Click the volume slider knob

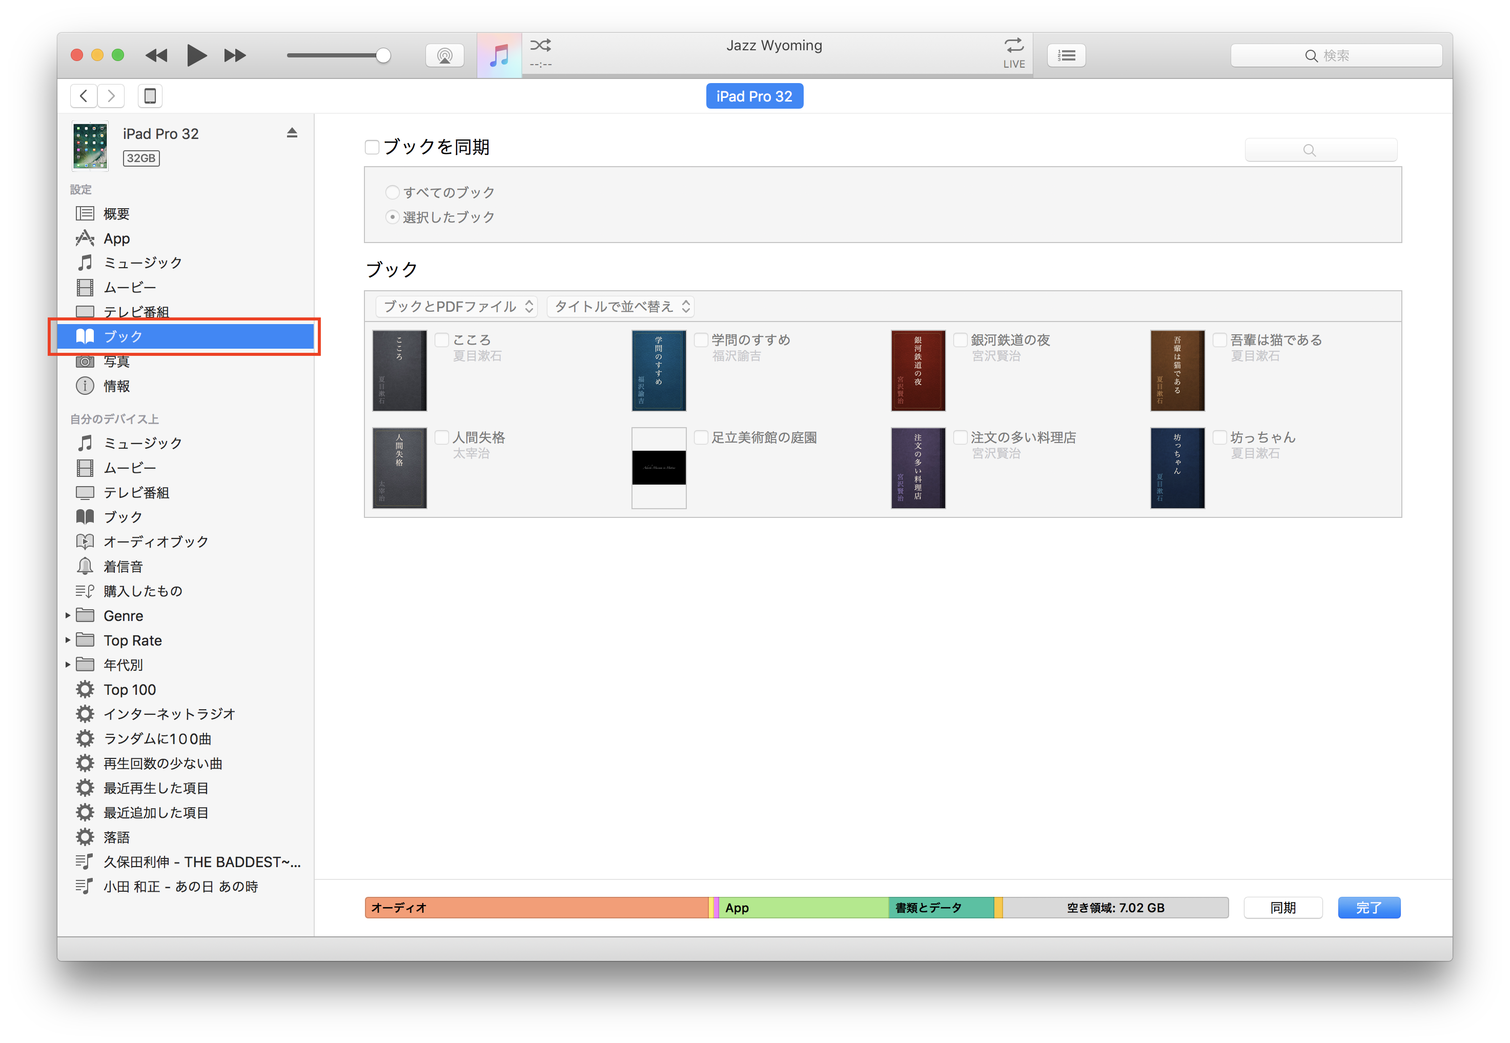pyautogui.click(x=383, y=55)
